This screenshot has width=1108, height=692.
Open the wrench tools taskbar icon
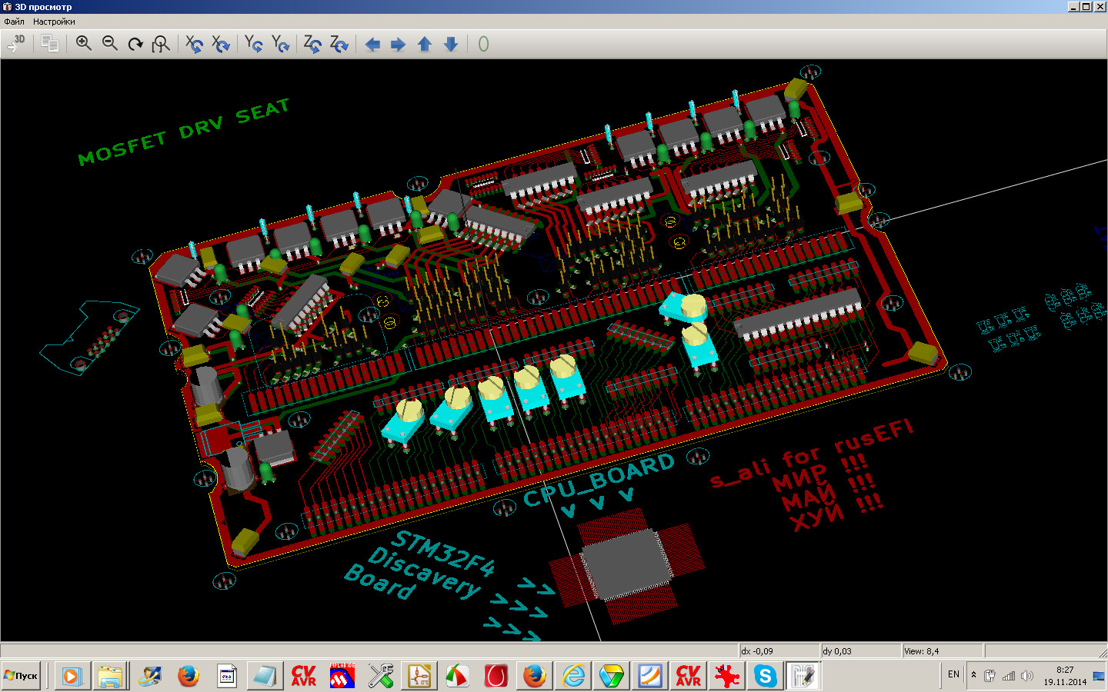coord(381,676)
